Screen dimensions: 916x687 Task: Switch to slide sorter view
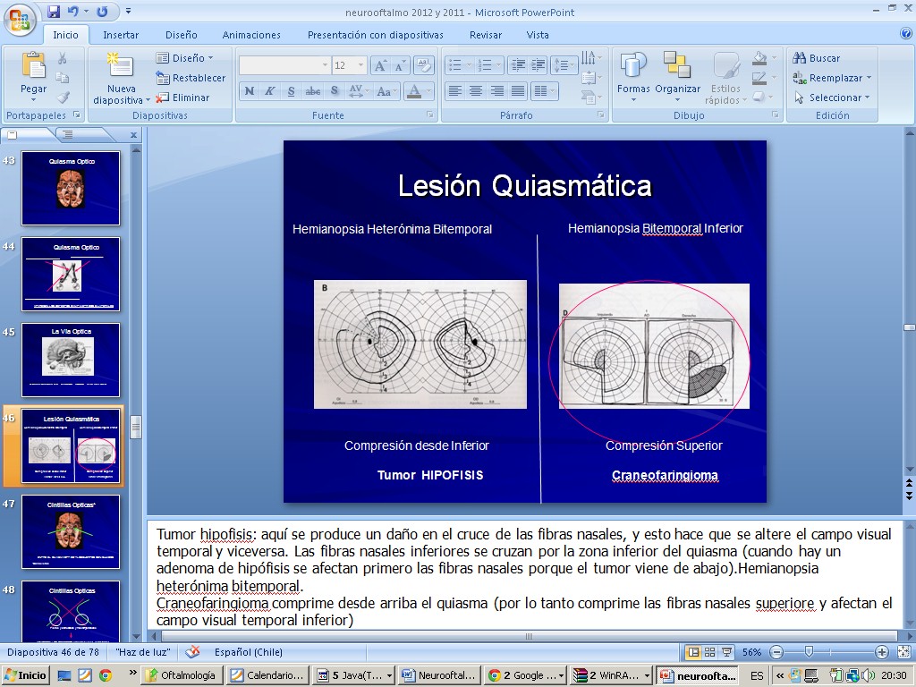(709, 652)
